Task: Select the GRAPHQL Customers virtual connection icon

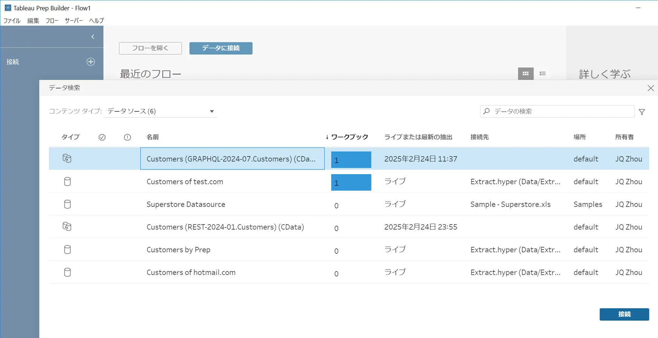Action: (x=67, y=159)
